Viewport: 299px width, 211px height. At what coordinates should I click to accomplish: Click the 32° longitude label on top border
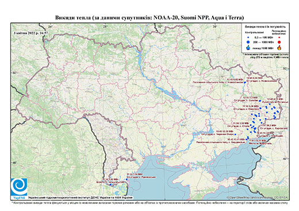160,26
